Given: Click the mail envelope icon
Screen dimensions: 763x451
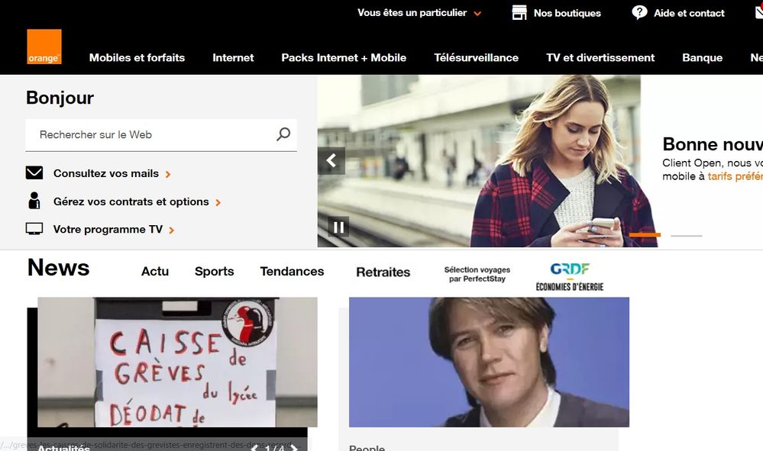Looking at the screenshot, I should pos(34,173).
